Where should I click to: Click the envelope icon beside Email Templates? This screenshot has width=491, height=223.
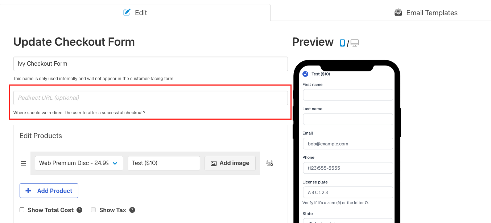tap(398, 12)
